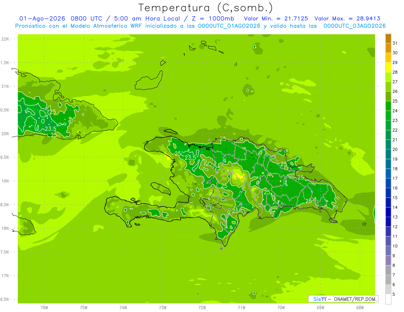The image size is (404, 312).
Task: Pick the colorbar swatch between 30 and 31
Action: coord(388,48)
